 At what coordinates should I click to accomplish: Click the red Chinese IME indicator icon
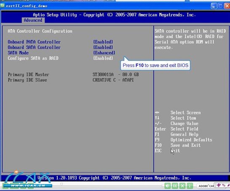click(x=219, y=185)
